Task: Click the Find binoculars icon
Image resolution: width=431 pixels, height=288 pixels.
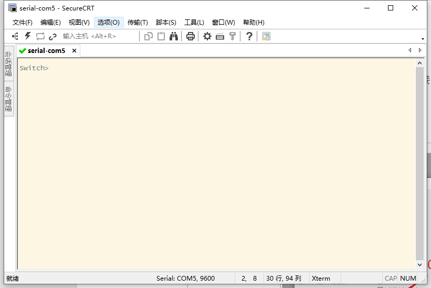Action: (174, 36)
